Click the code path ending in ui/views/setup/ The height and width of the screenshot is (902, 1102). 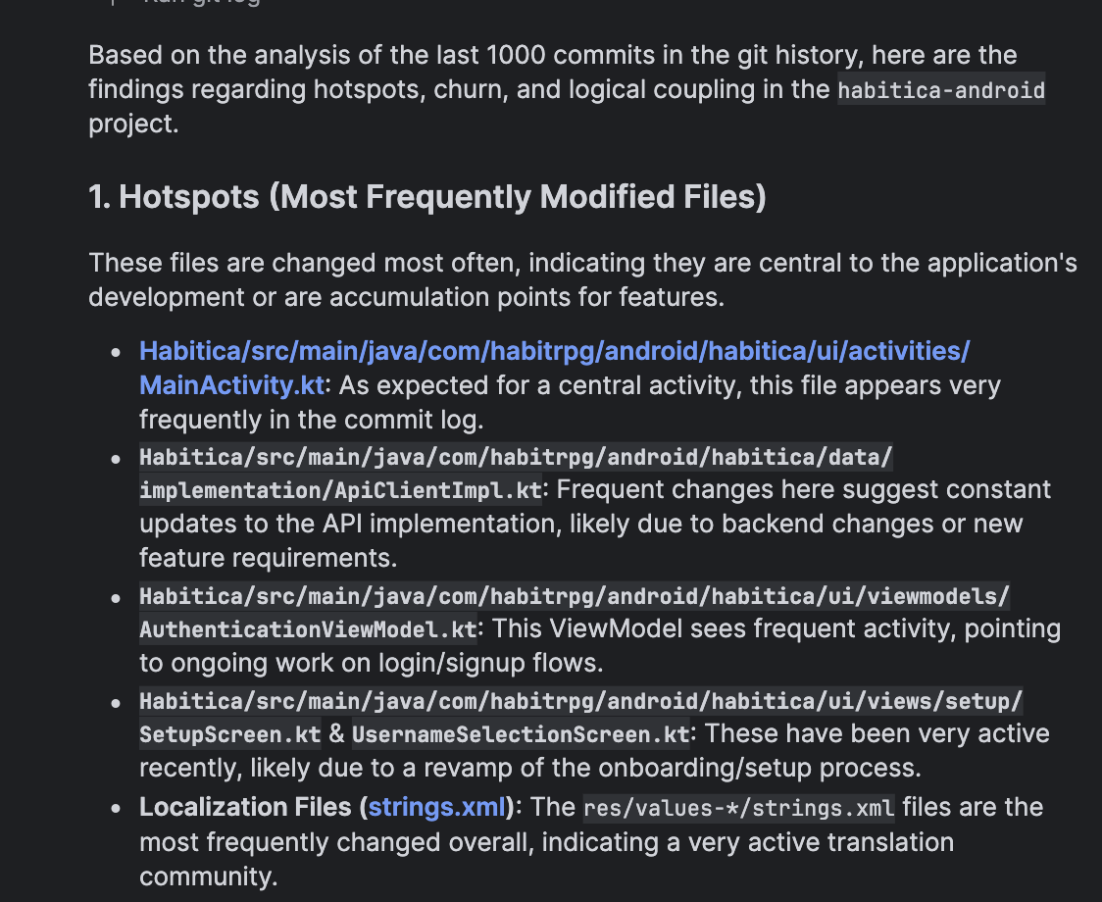tap(580, 701)
